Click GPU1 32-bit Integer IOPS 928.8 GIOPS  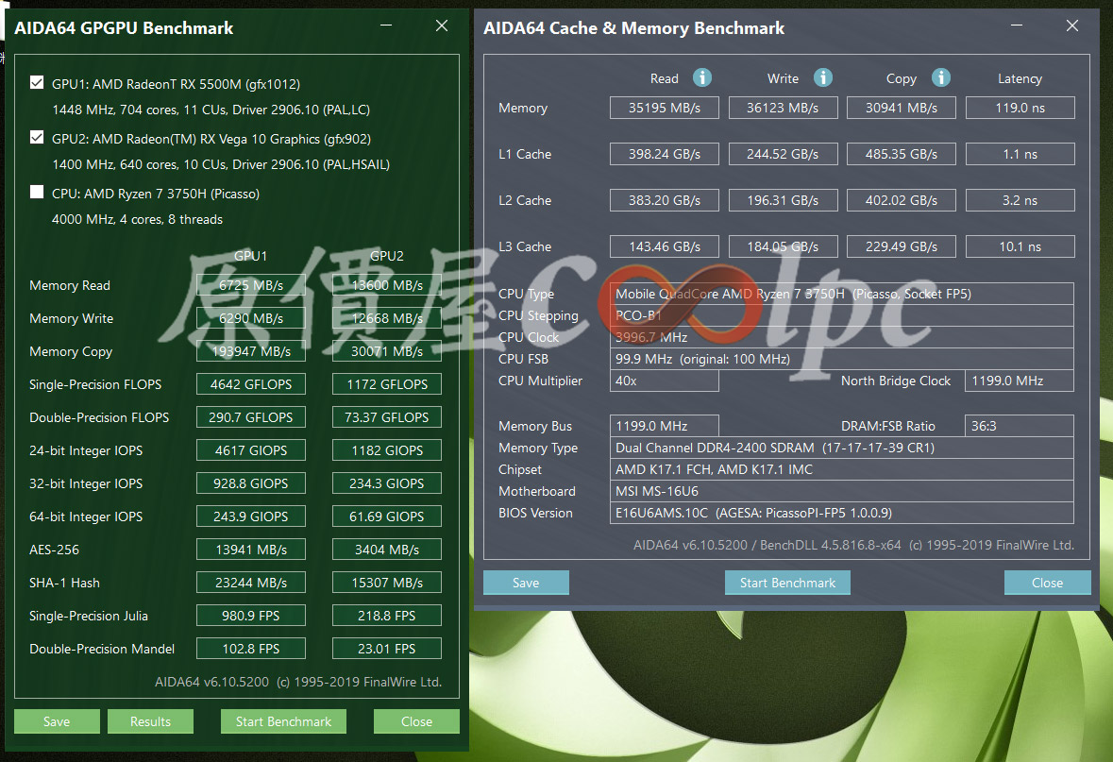251,483
